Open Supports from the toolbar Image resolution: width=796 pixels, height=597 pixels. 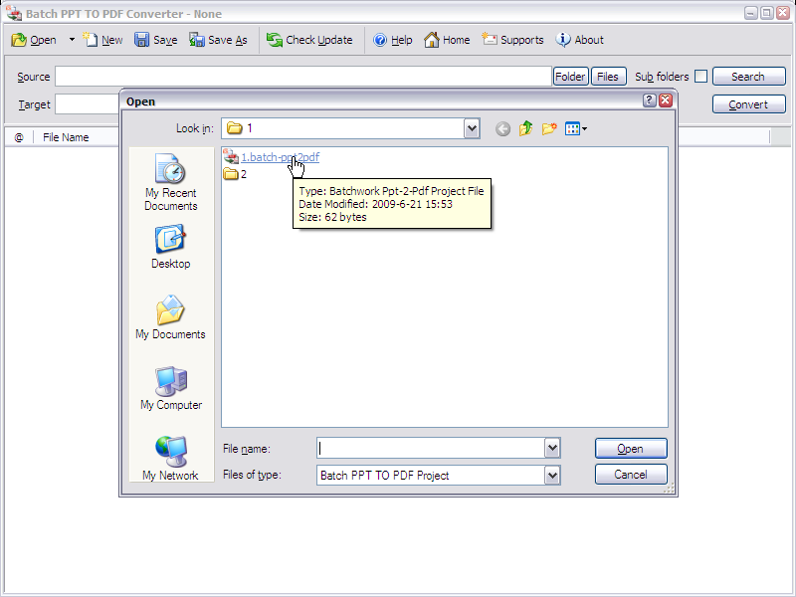coord(512,40)
